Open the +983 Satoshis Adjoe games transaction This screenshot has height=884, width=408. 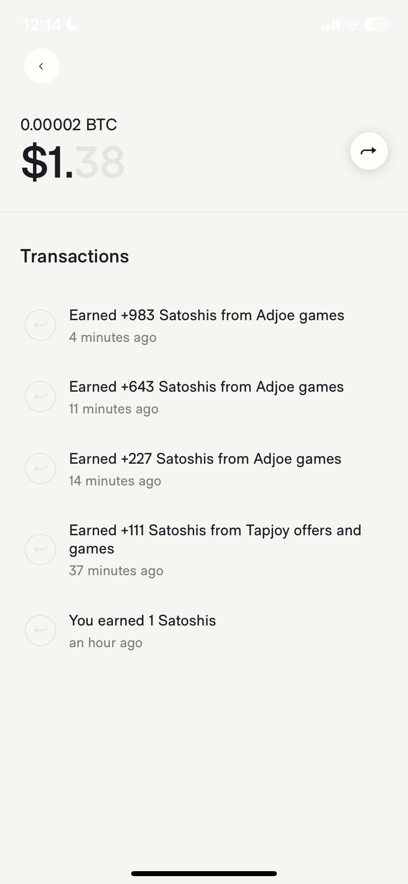[206, 316]
